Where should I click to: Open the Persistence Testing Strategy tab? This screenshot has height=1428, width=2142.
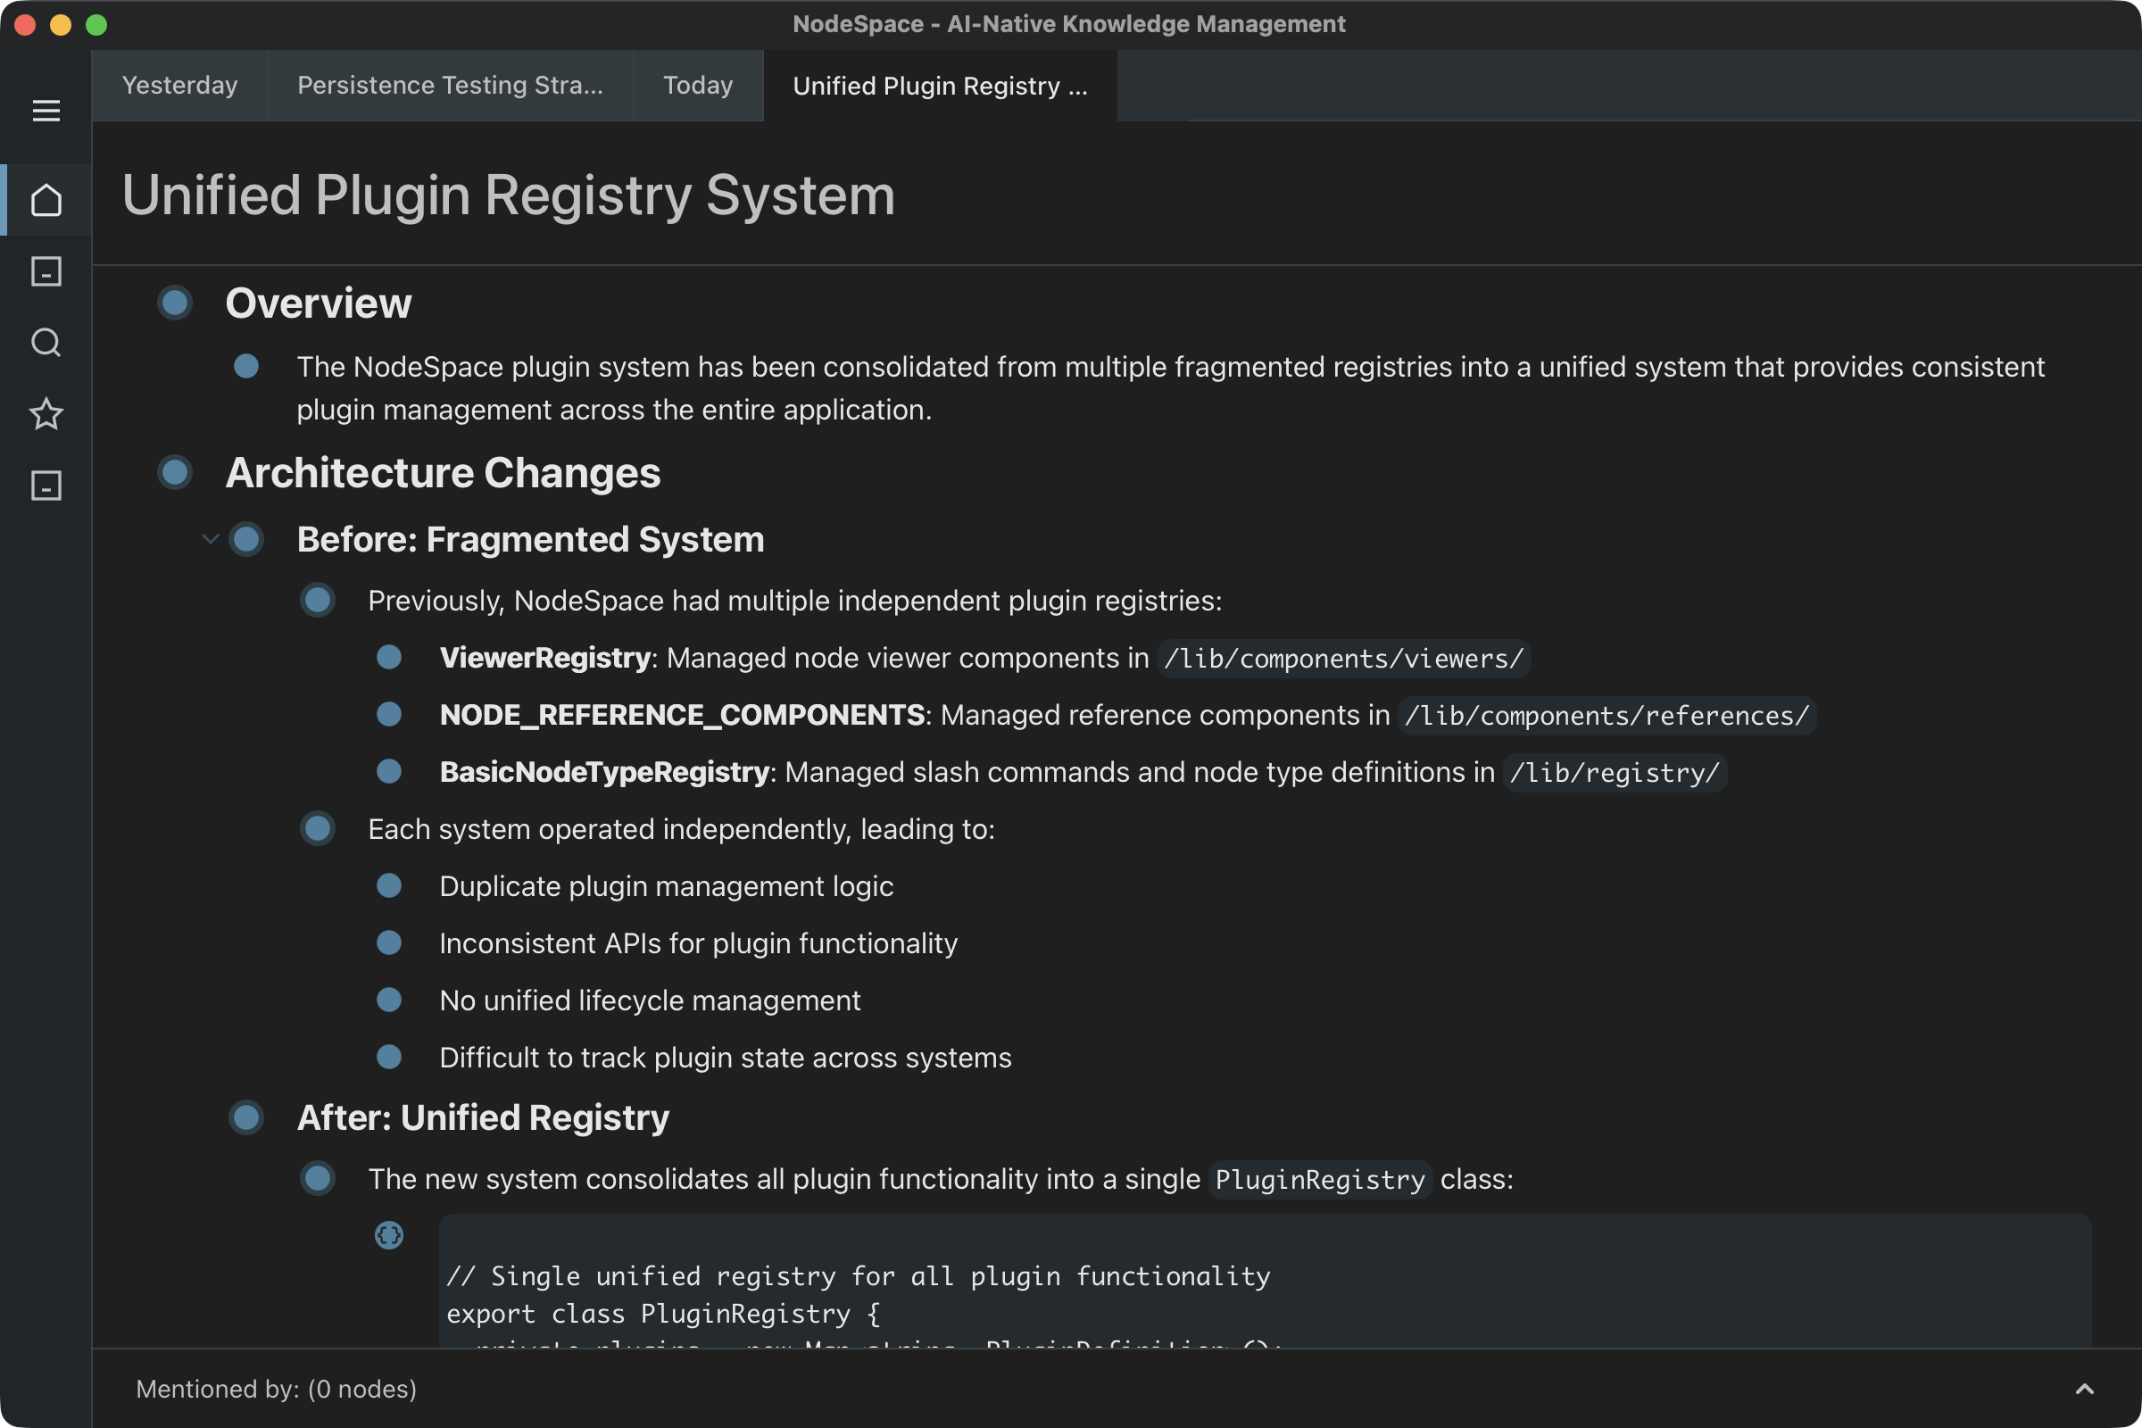point(449,85)
